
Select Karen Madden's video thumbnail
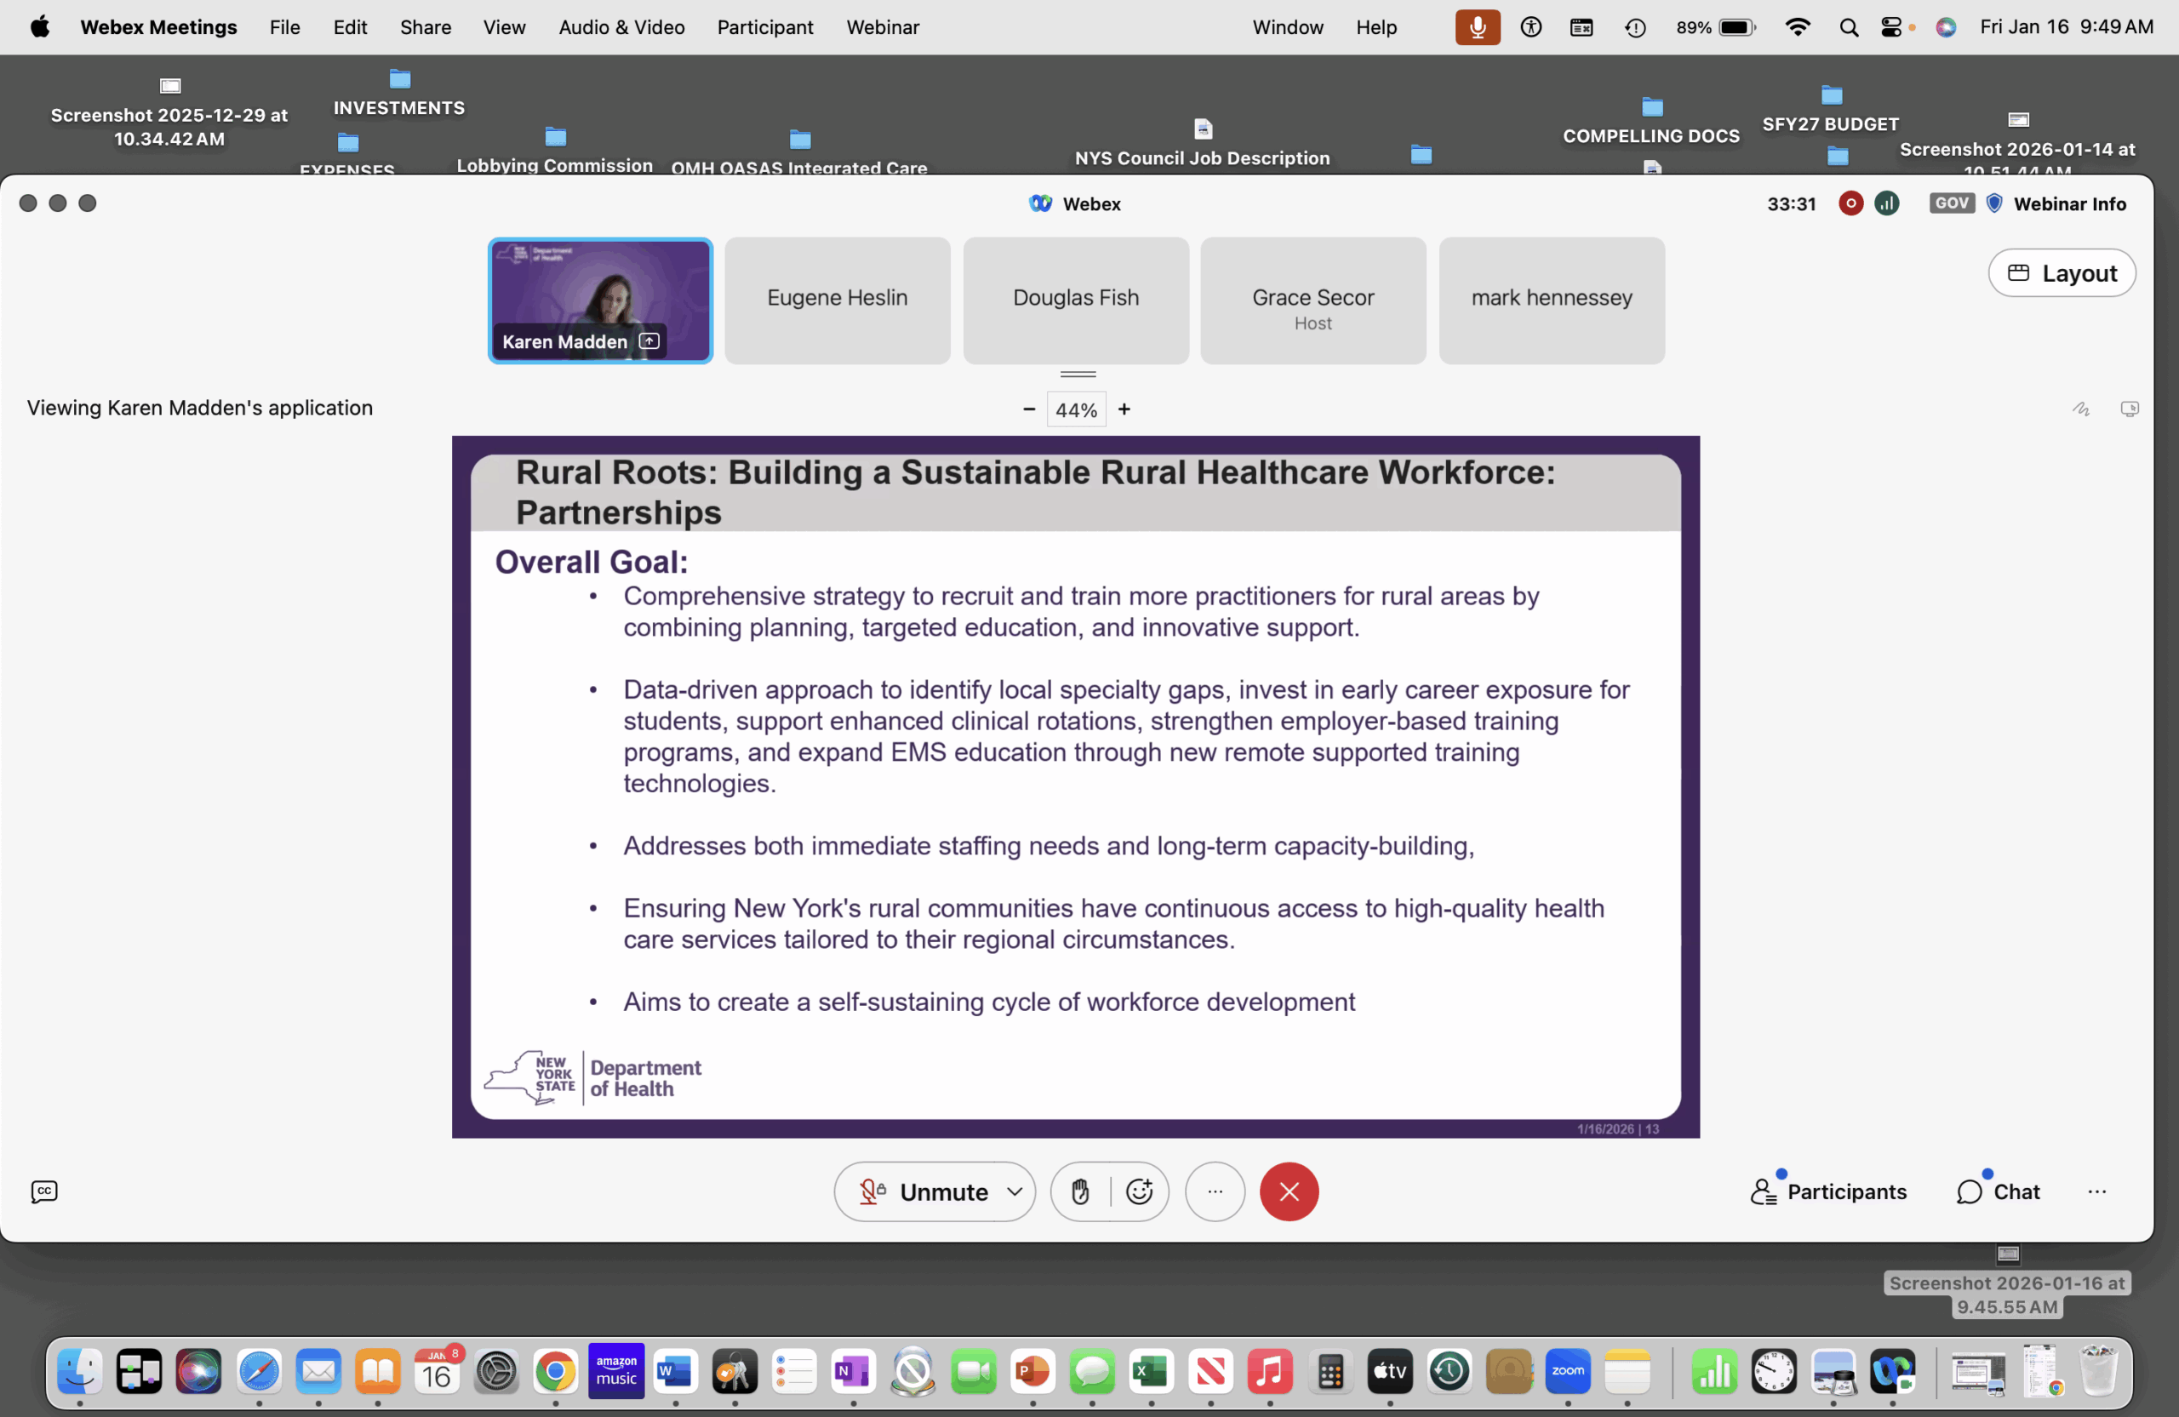[600, 300]
